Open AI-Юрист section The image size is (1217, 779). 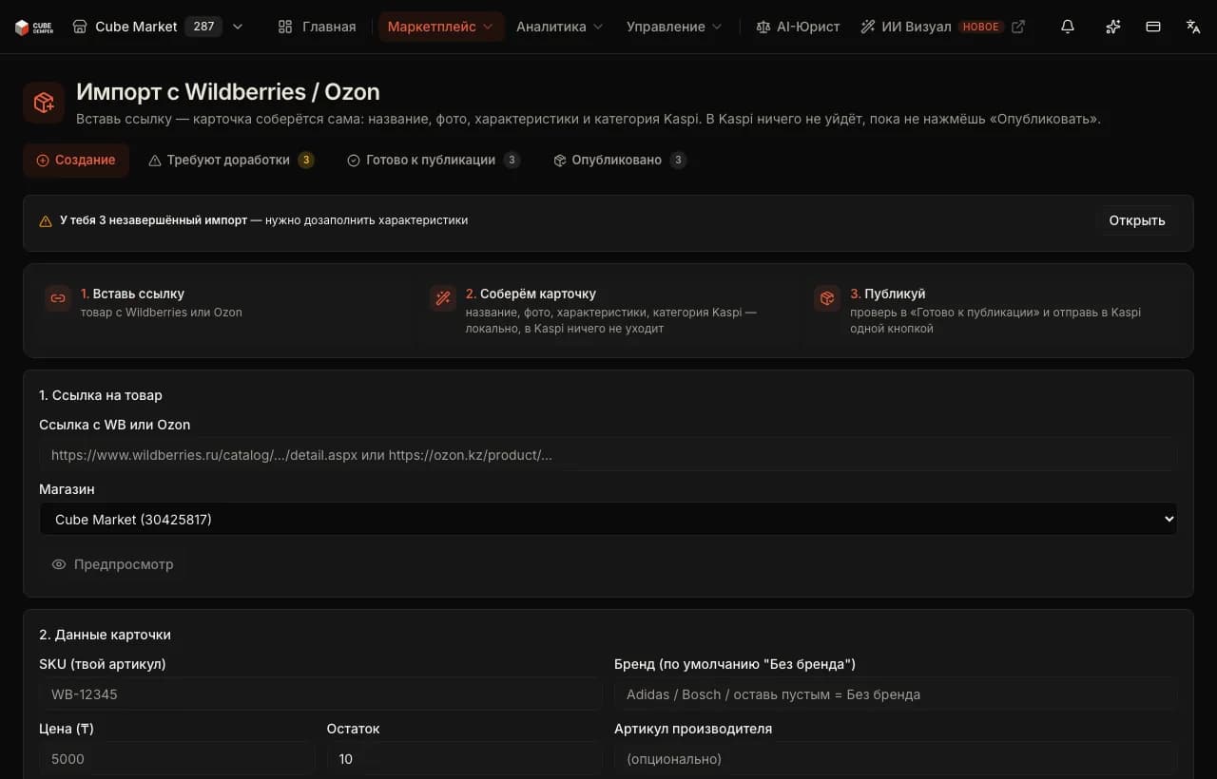pos(798,27)
